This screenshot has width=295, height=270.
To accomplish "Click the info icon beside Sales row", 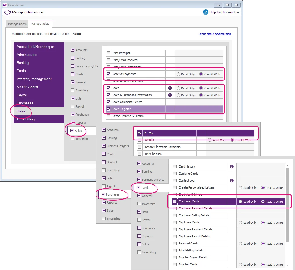I will [170, 88].
